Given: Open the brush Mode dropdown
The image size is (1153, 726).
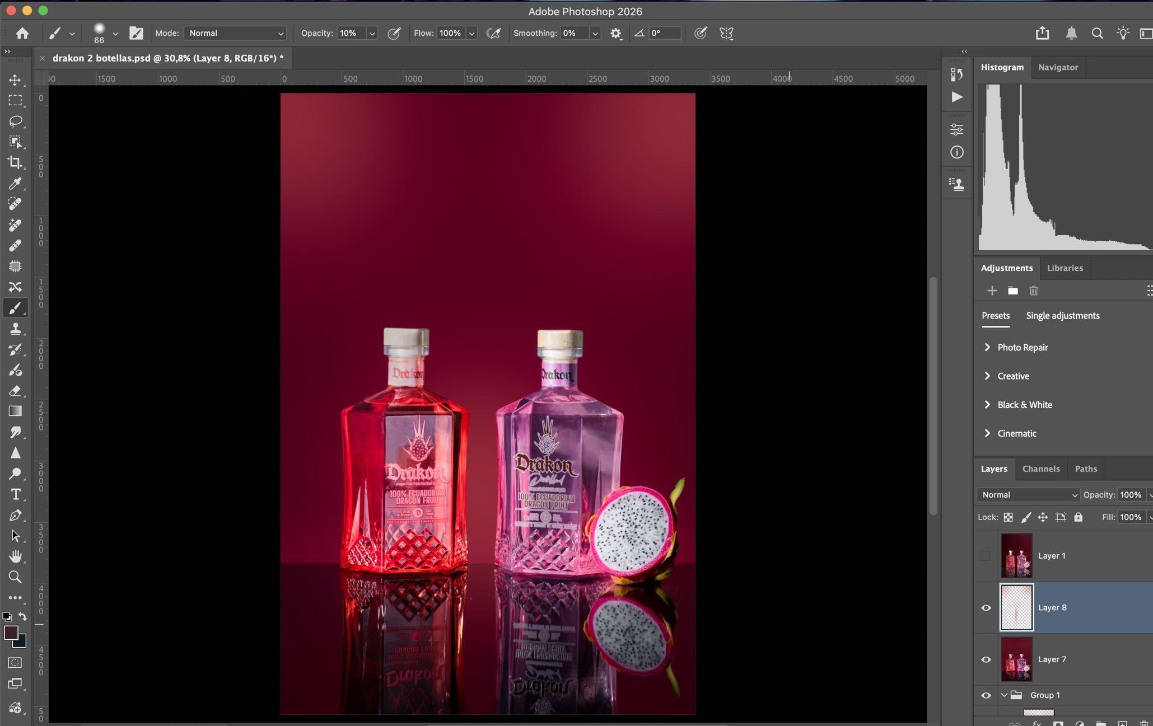Looking at the screenshot, I should click(235, 33).
